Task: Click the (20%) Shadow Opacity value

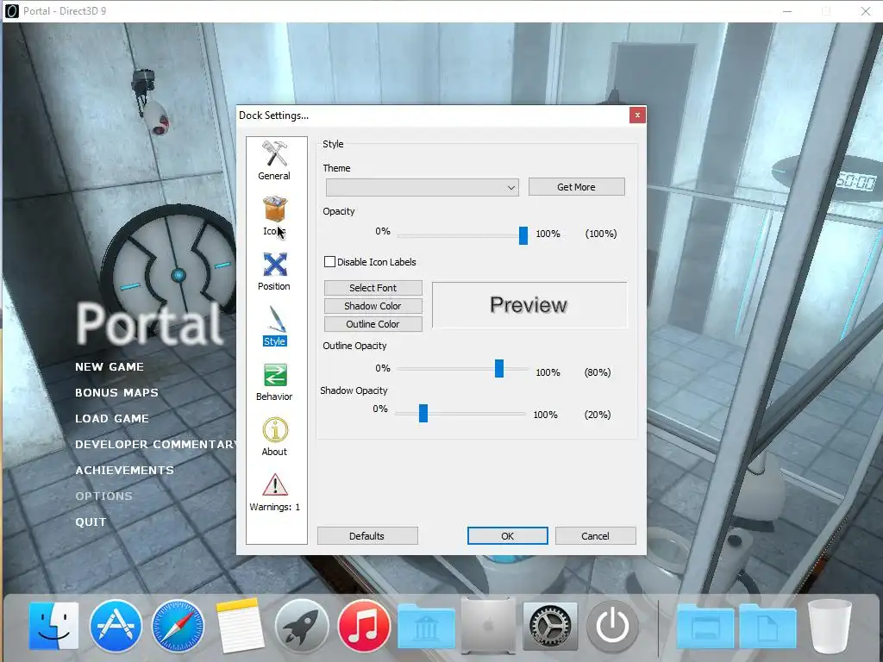Action: pyautogui.click(x=598, y=415)
